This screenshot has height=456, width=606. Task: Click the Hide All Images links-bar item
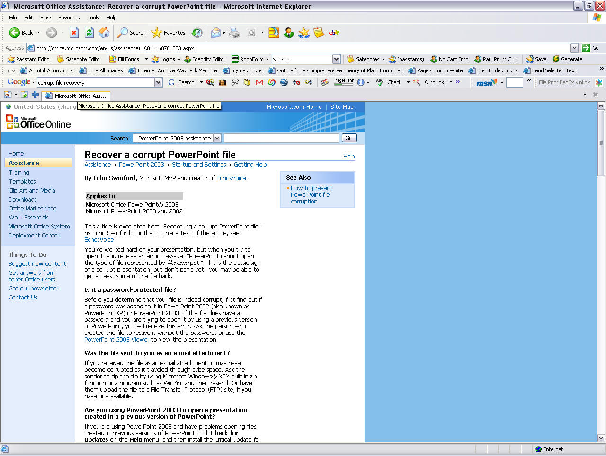[x=101, y=70]
